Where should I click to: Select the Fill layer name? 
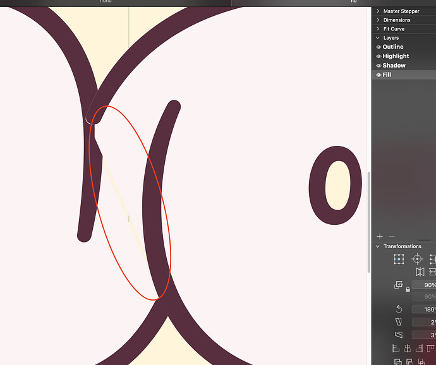(x=387, y=75)
